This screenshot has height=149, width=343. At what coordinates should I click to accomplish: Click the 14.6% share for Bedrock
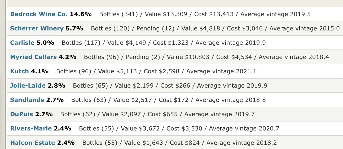coord(81,14)
